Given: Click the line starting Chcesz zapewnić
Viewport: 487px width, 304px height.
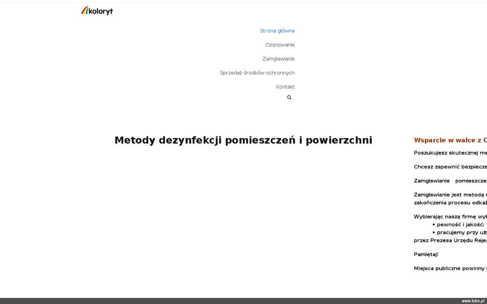Looking at the screenshot, I should click(450, 167).
